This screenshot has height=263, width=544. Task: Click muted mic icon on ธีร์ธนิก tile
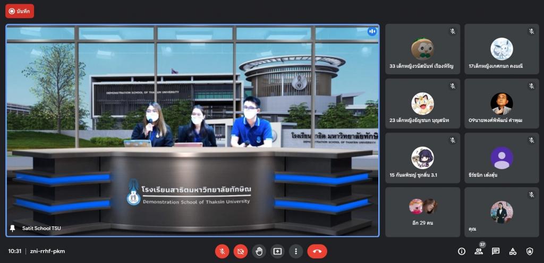[531, 140]
